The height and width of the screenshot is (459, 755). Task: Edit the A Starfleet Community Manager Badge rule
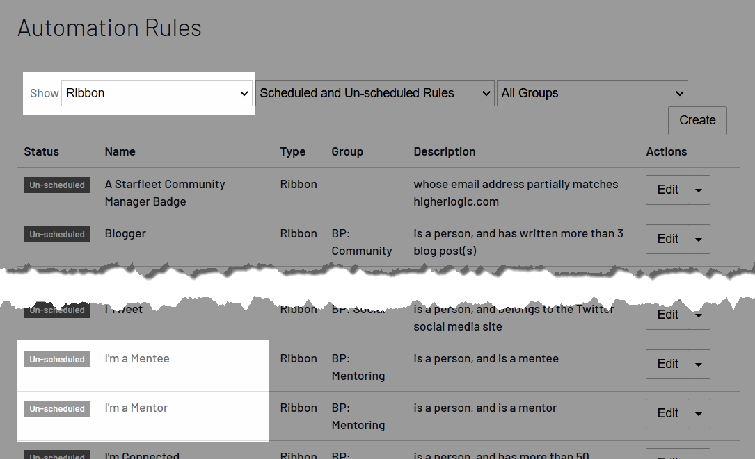click(x=667, y=190)
